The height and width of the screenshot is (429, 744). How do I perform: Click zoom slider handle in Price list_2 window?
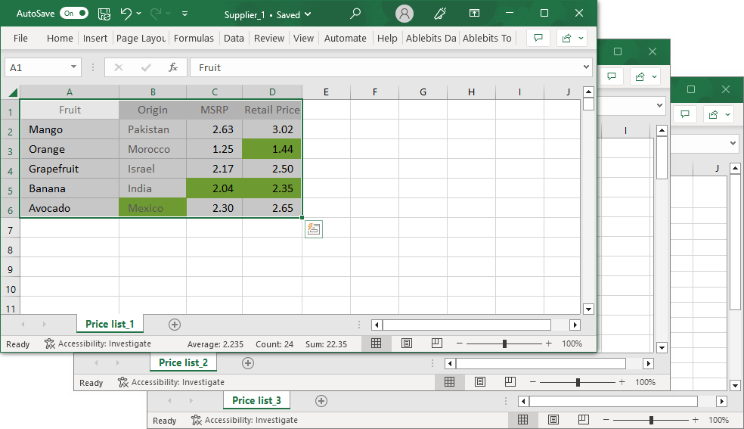click(x=578, y=382)
